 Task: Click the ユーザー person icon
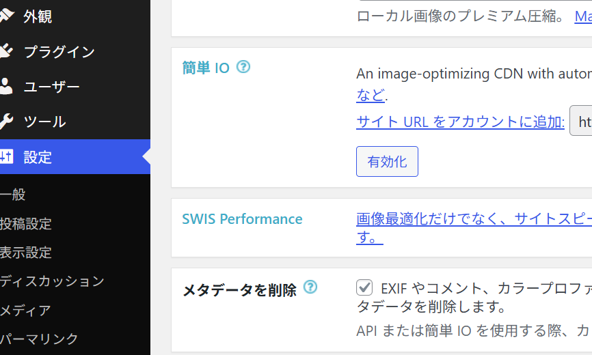(x=5, y=86)
